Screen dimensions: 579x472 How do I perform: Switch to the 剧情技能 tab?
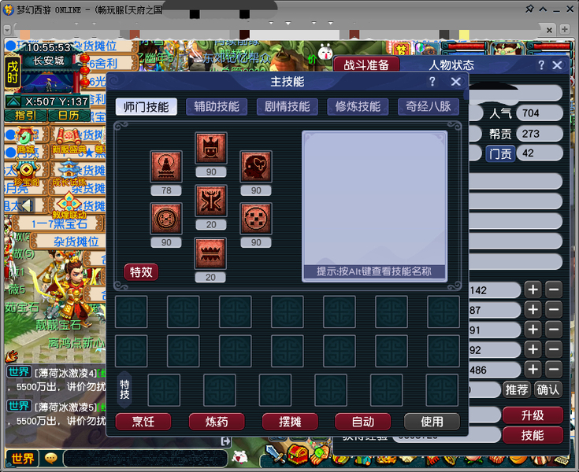[x=288, y=107]
